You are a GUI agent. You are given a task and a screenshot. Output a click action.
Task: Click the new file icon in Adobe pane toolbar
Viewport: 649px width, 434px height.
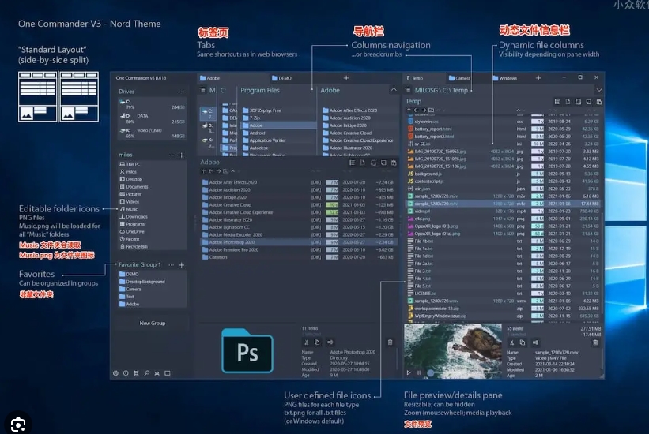(363, 163)
